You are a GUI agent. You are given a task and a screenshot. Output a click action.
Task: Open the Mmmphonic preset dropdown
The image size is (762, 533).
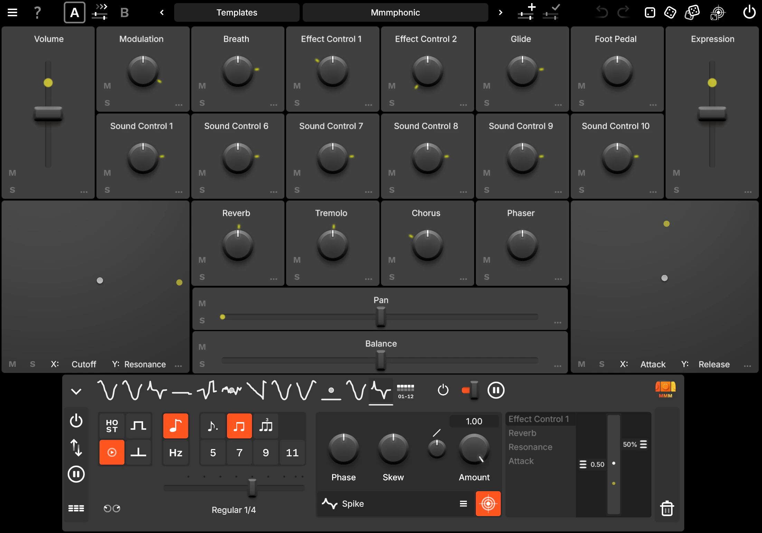pos(395,13)
